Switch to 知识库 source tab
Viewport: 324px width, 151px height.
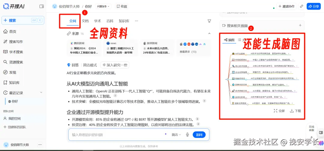click(x=124, y=21)
